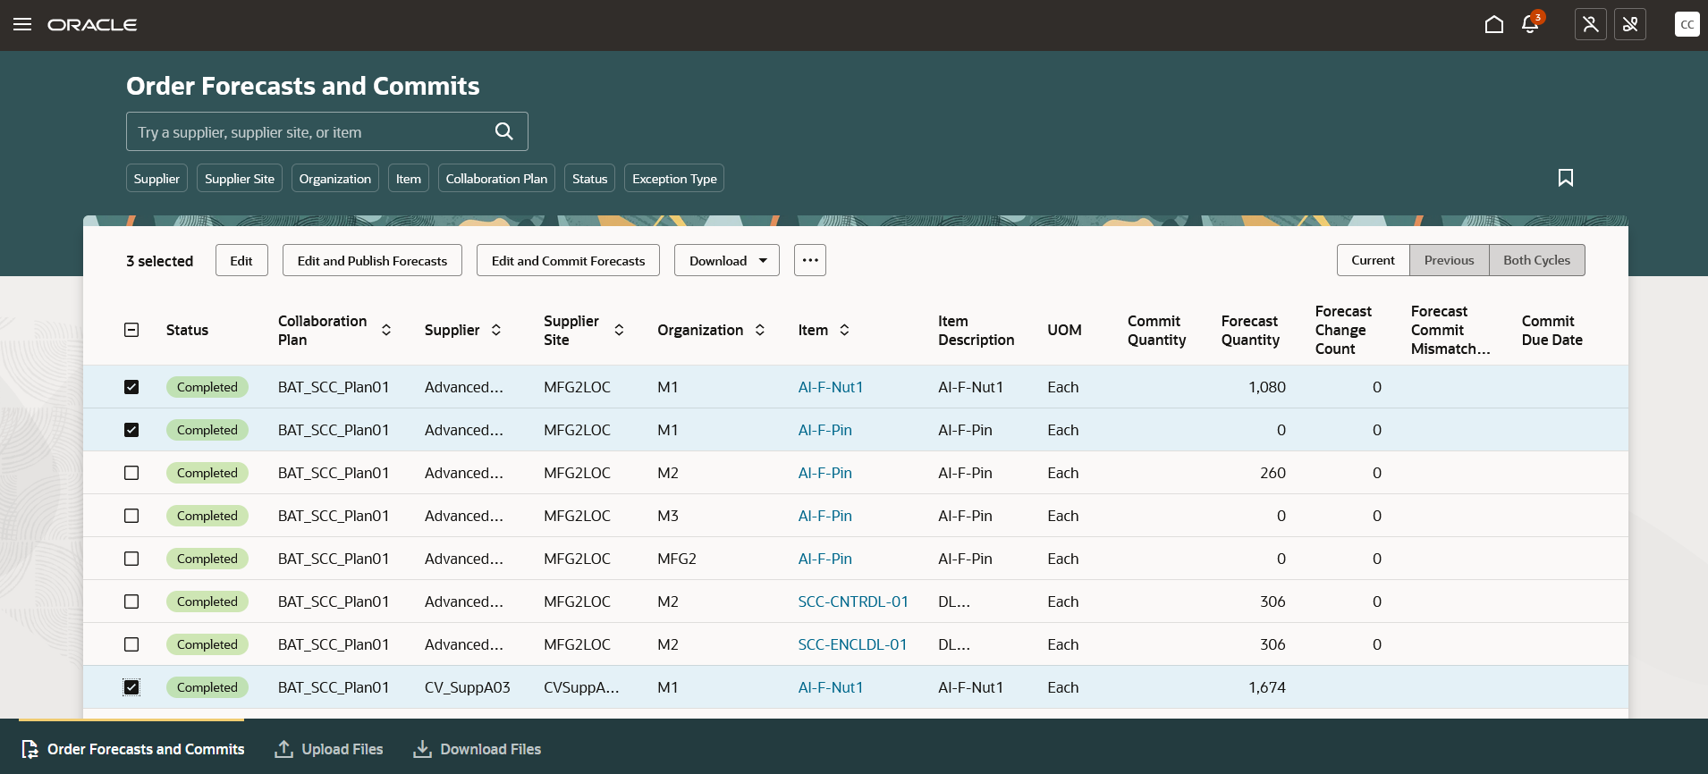This screenshot has height=774, width=1708.
Task: Click the Forecast Quantity column header
Action: (x=1250, y=330)
